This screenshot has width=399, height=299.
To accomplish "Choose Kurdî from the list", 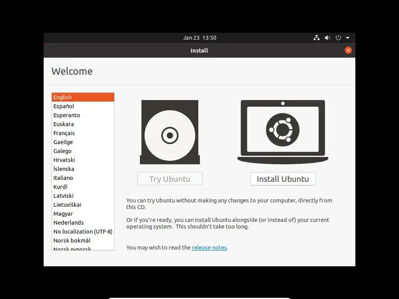I will coord(83,186).
